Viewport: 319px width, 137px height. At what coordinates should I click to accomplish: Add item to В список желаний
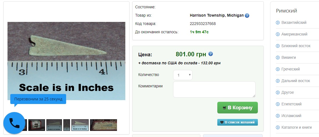click(237, 122)
